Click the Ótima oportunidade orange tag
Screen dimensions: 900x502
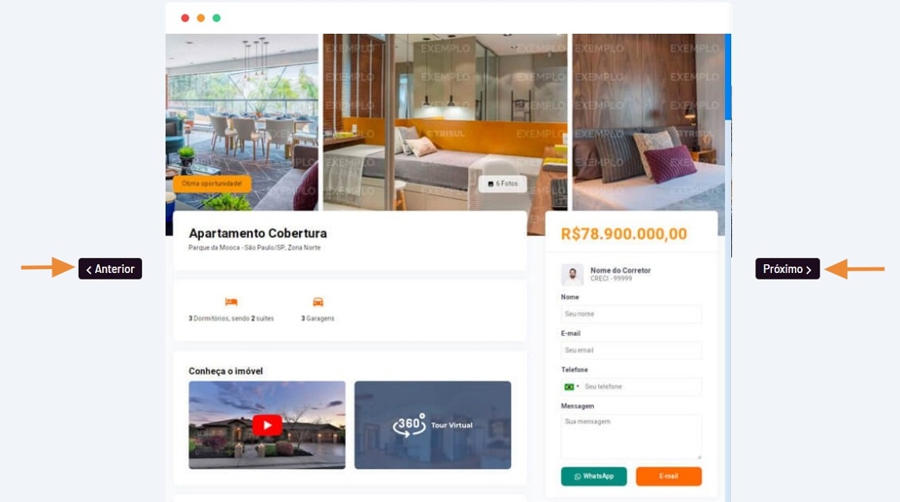coord(212,184)
